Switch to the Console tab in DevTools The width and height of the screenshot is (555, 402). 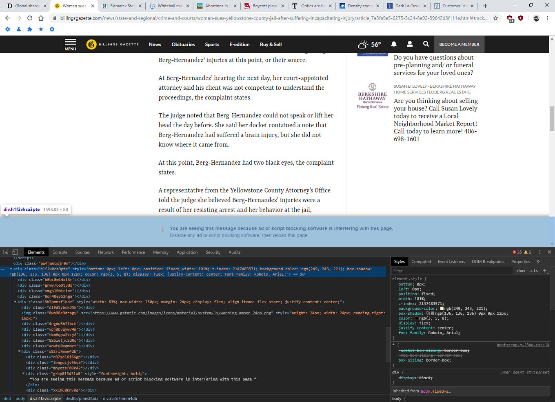click(60, 252)
